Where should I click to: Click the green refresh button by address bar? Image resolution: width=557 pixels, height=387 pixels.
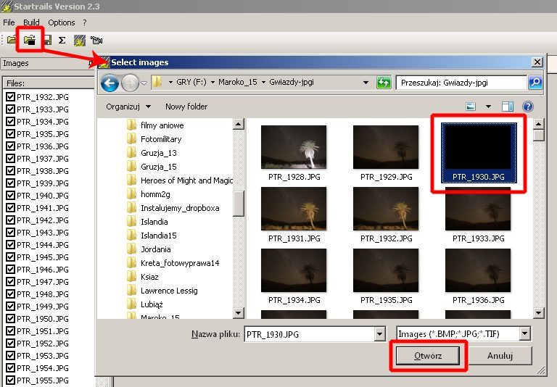click(x=384, y=83)
